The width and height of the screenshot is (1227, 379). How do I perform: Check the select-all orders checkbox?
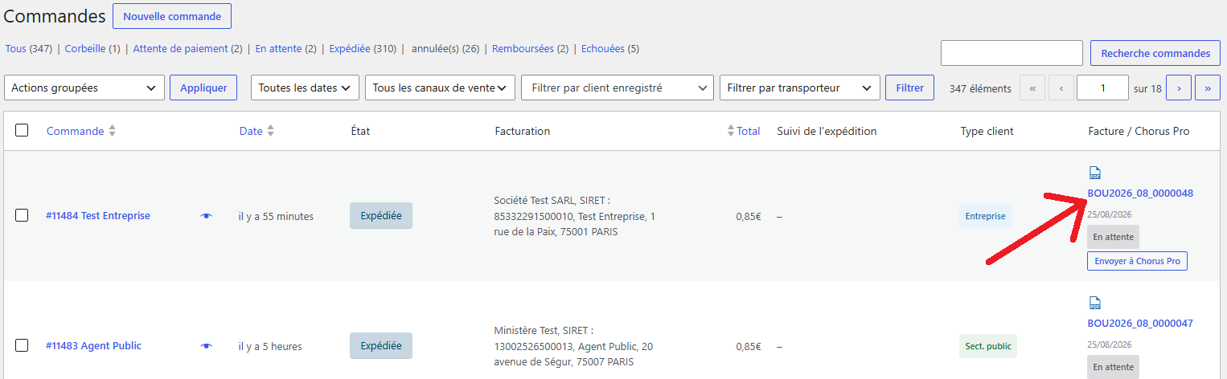tap(22, 130)
